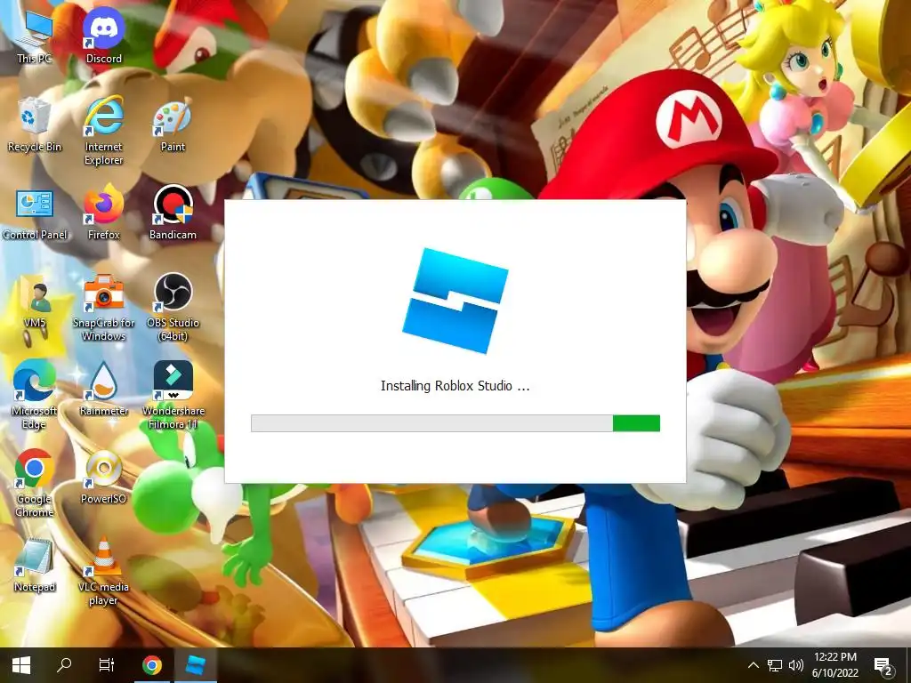
Task: Open the Windows Start menu
Action: tap(21, 665)
